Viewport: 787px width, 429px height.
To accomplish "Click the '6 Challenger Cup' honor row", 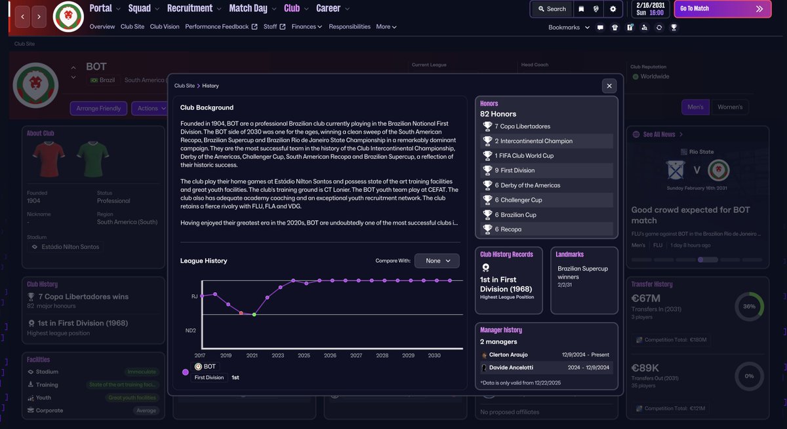I will pyautogui.click(x=547, y=200).
